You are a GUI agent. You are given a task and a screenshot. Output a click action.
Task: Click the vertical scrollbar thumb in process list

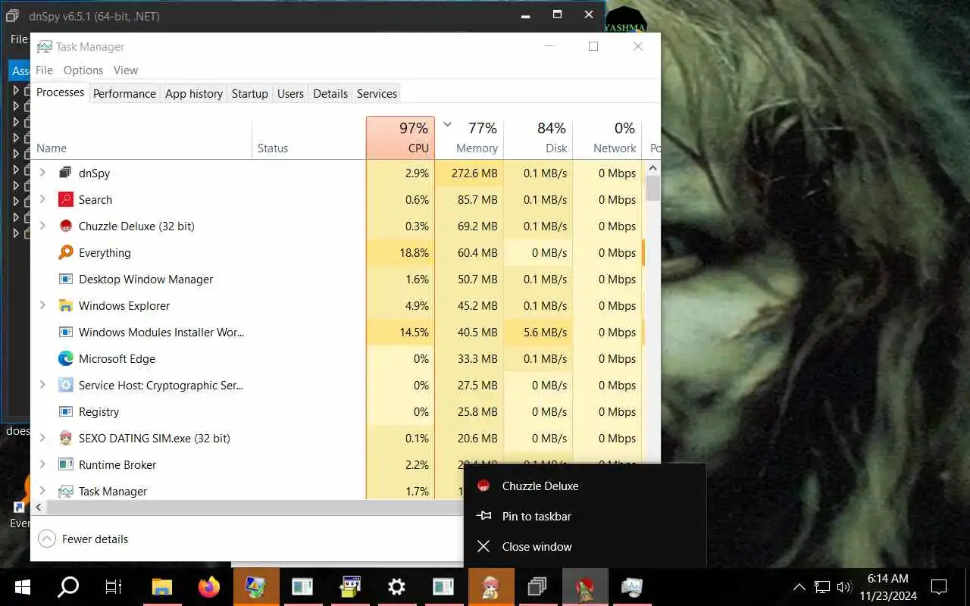[x=652, y=187]
